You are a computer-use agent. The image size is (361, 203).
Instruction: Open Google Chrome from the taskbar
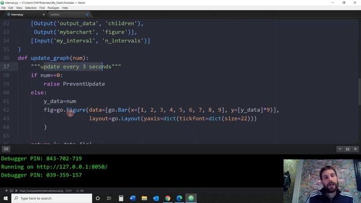168,198
